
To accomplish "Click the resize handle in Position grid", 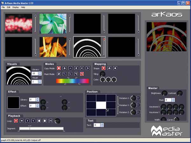I will click(x=107, y=110).
